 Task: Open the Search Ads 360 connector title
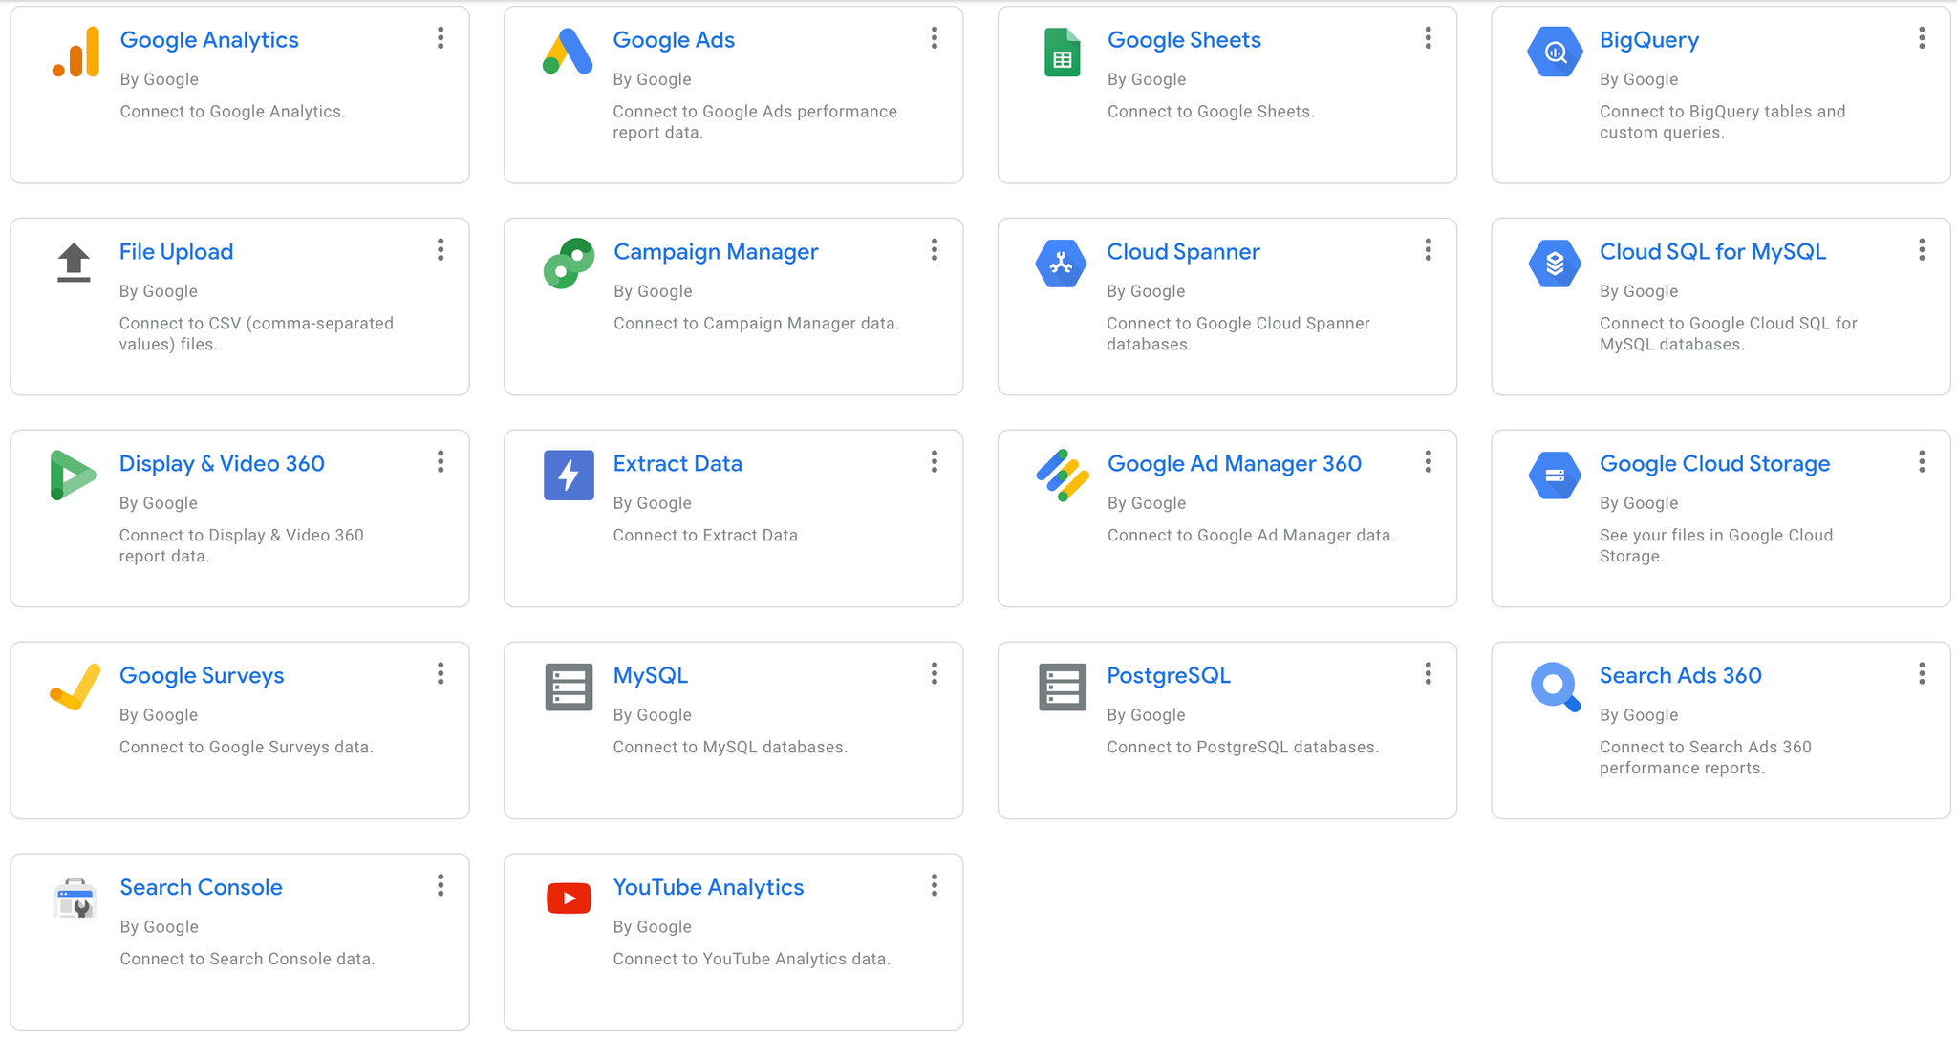coord(1681,676)
